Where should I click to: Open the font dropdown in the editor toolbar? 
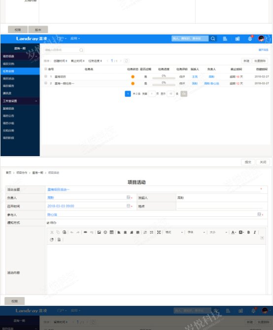pyautogui.click(x=196, y=232)
